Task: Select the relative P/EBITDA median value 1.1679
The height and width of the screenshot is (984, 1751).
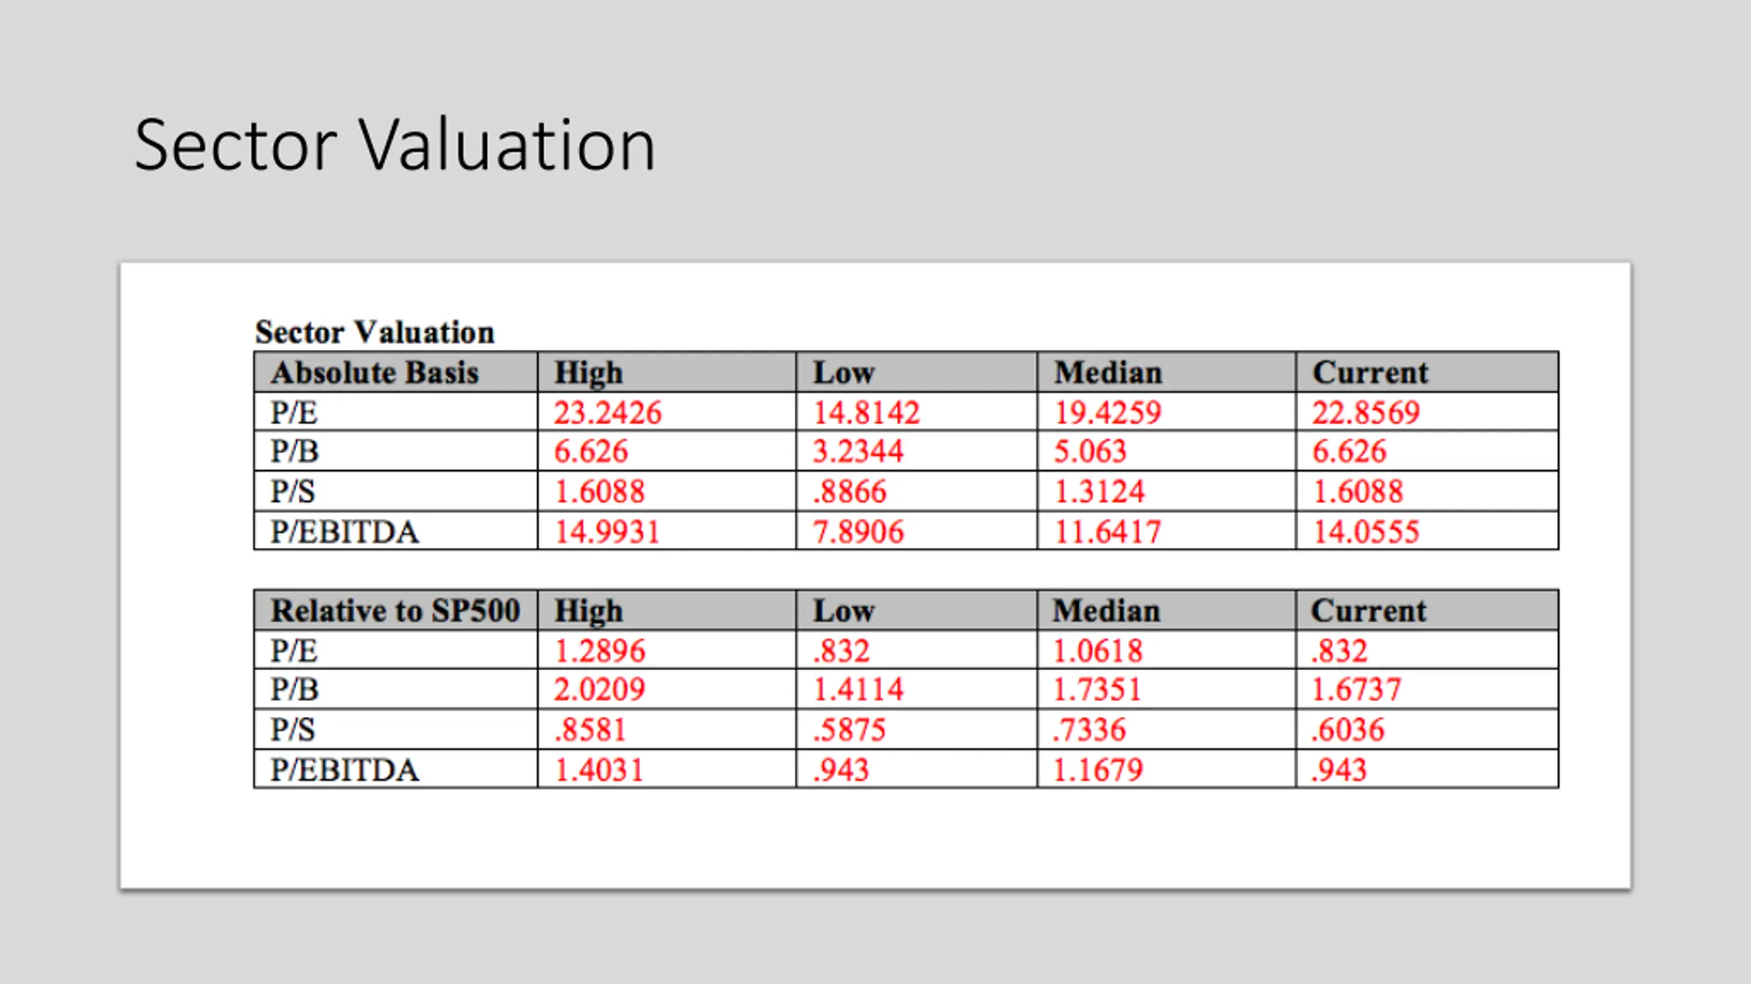Action: point(1097,769)
